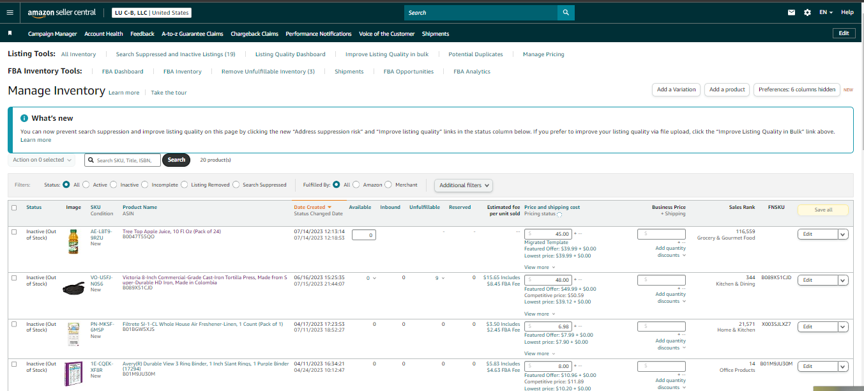Image resolution: width=864 pixels, height=391 pixels.
Task: Focus the top Search input field
Action: (481, 13)
